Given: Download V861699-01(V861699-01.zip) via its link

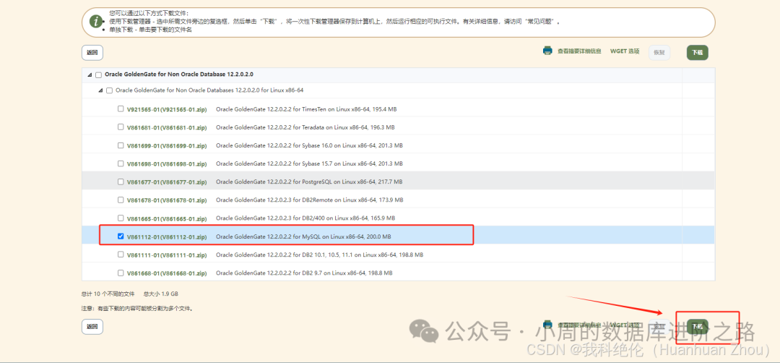Looking at the screenshot, I should point(167,146).
